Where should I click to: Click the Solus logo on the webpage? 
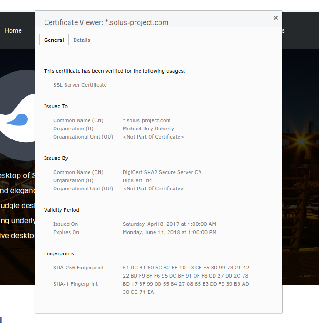tap(18, 115)
